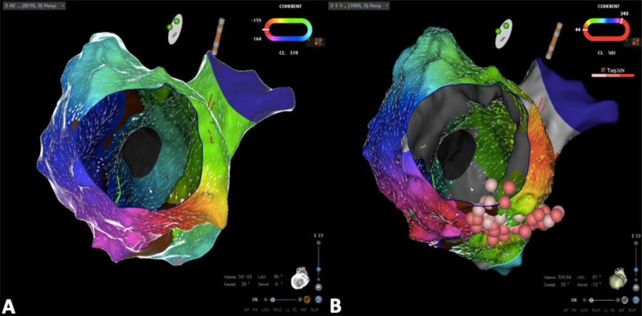This screenshot has height=316, width=642.
Task: Click the 164 limit on panel A color bar
Action: coord(257,39)
